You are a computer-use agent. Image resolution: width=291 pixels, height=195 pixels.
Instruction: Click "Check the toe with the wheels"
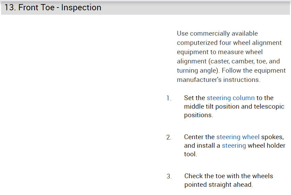[x=229, y=176]
